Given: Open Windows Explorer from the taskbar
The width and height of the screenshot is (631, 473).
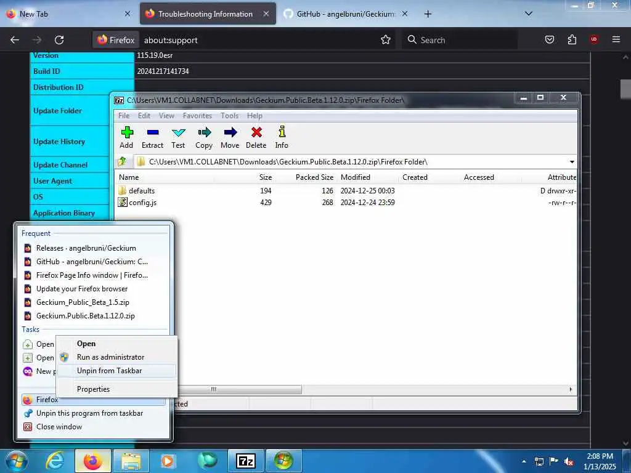Looking at the screenshot, I should click(x=131, y=461).
